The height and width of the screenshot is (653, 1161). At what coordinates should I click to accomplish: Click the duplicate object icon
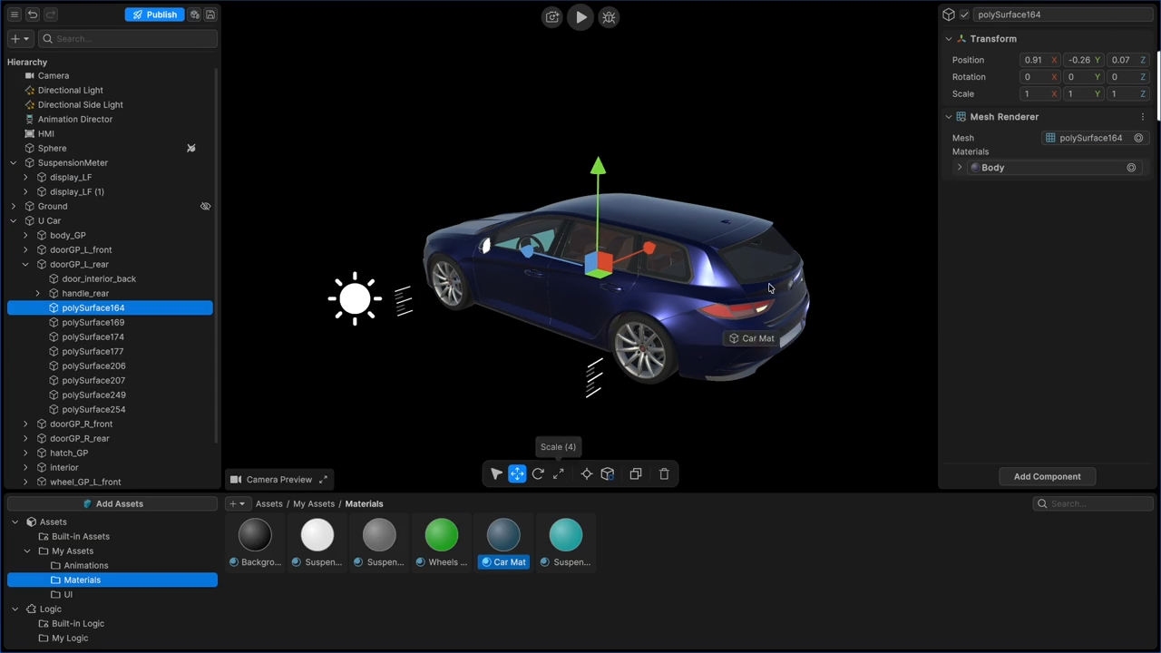point(636,473)
